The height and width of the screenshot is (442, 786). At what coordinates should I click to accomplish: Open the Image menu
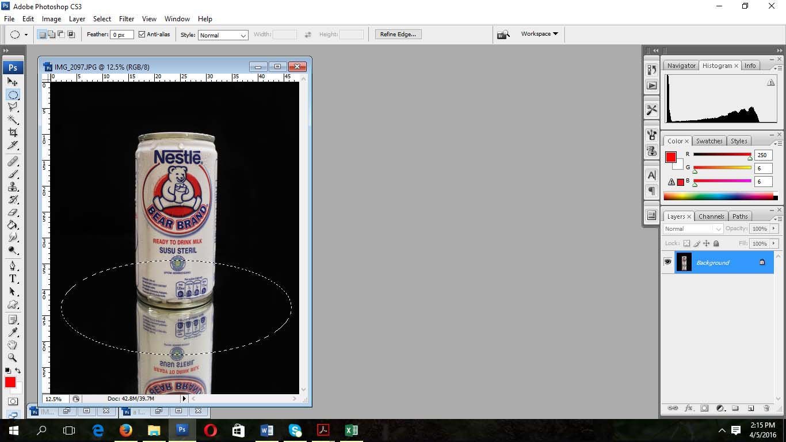click(51, 19)
